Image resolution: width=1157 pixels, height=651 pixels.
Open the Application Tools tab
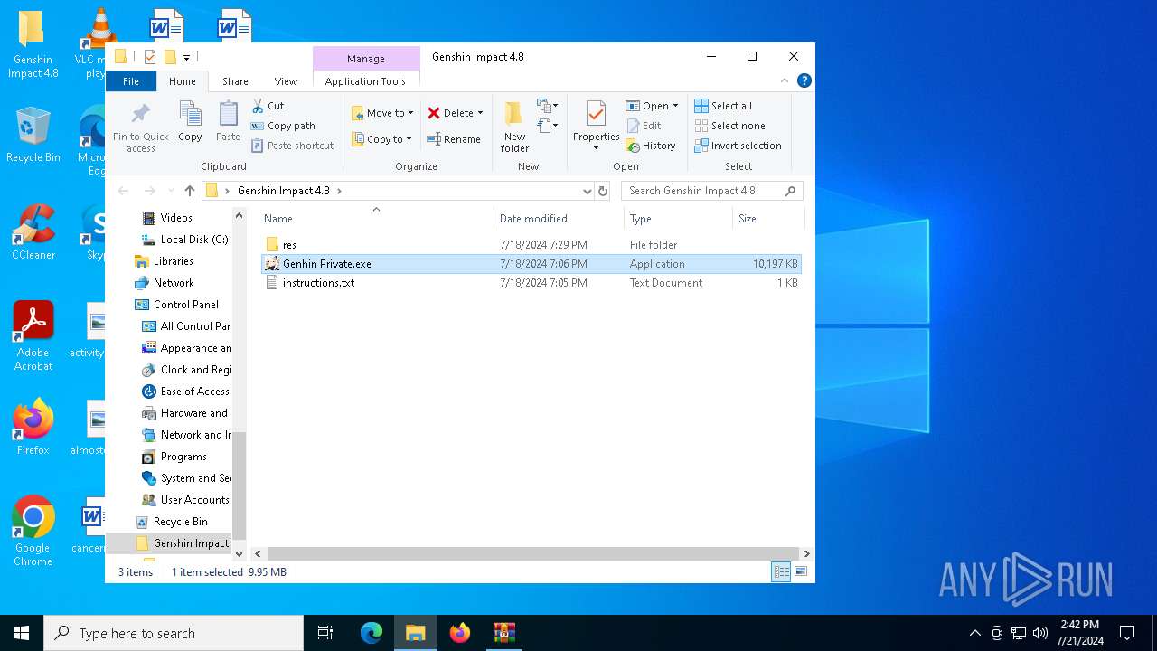365,81
